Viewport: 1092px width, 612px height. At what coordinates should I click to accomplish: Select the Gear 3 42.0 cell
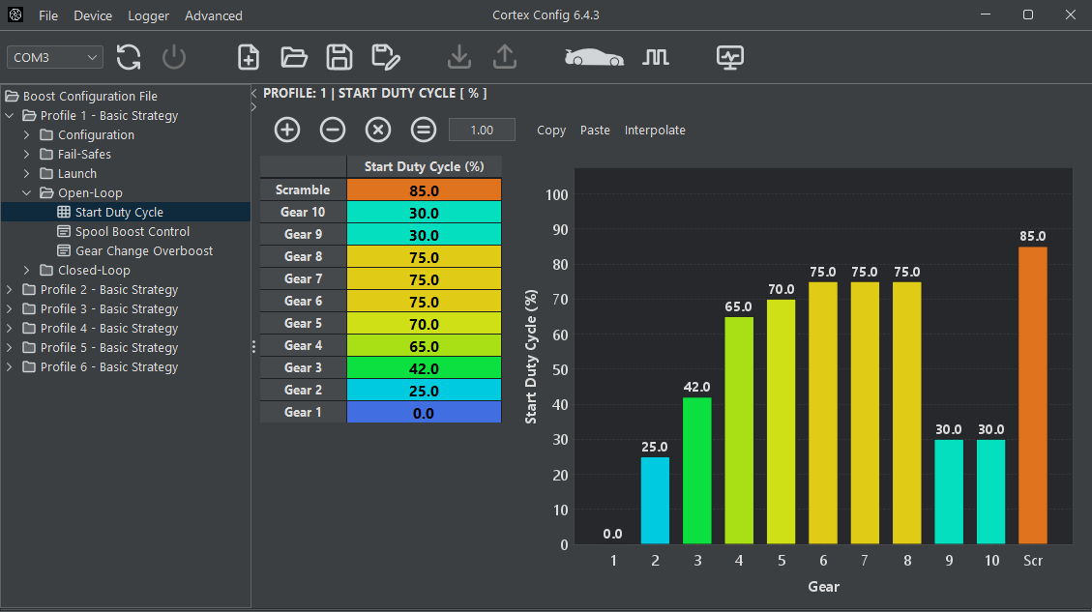(424, 368)
